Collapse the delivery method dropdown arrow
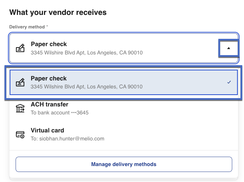Viewport: 244px width, 182px height. (x=228, y=48)
